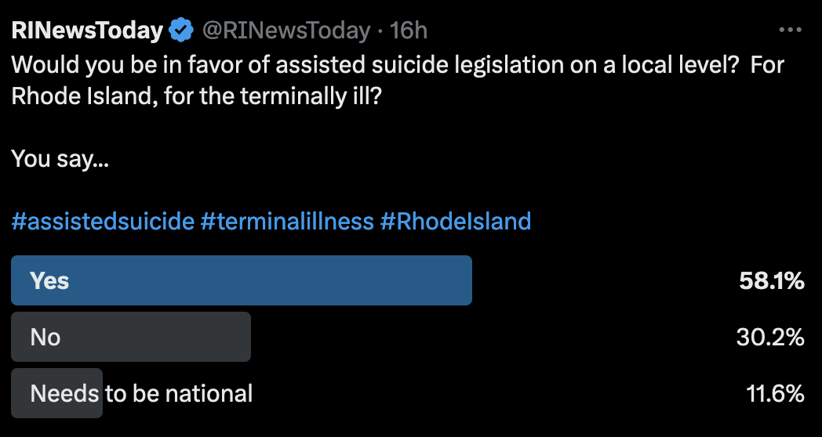Viewport: 822px width, 437px height.
Task: Click the 'No' label text
Action: pos(45,337)
